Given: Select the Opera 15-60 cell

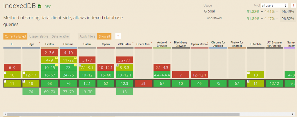Looking at the screenshot, I should pyautogui.click(x=106, y=75).
